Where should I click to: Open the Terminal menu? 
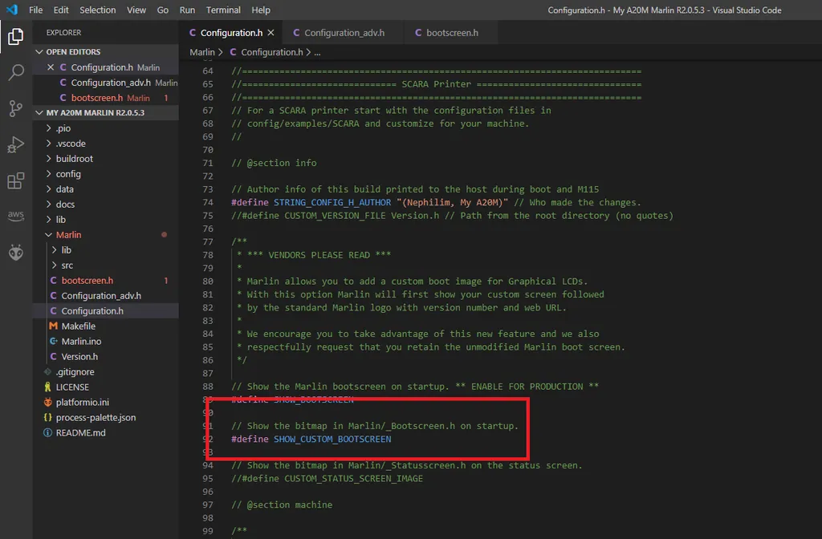(x=223, y=10)
